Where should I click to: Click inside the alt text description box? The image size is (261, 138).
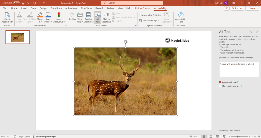(x=239, y=69)
